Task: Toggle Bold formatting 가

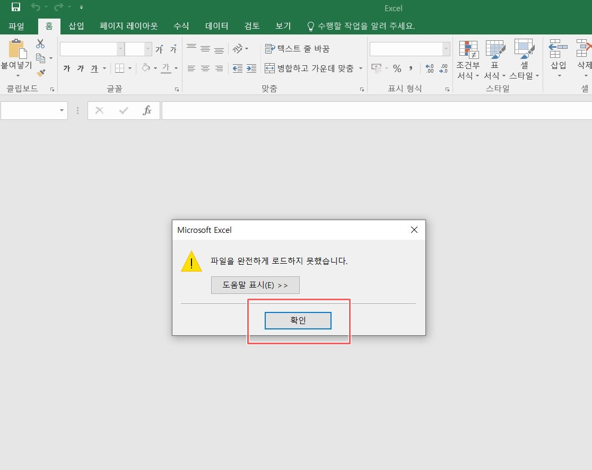Action: click(67, 68)
